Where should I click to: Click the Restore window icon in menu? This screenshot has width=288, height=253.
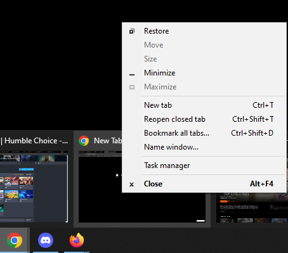(132, 31)
